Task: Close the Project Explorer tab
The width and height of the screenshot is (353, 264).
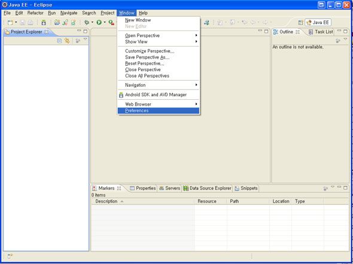Action: 47,32
